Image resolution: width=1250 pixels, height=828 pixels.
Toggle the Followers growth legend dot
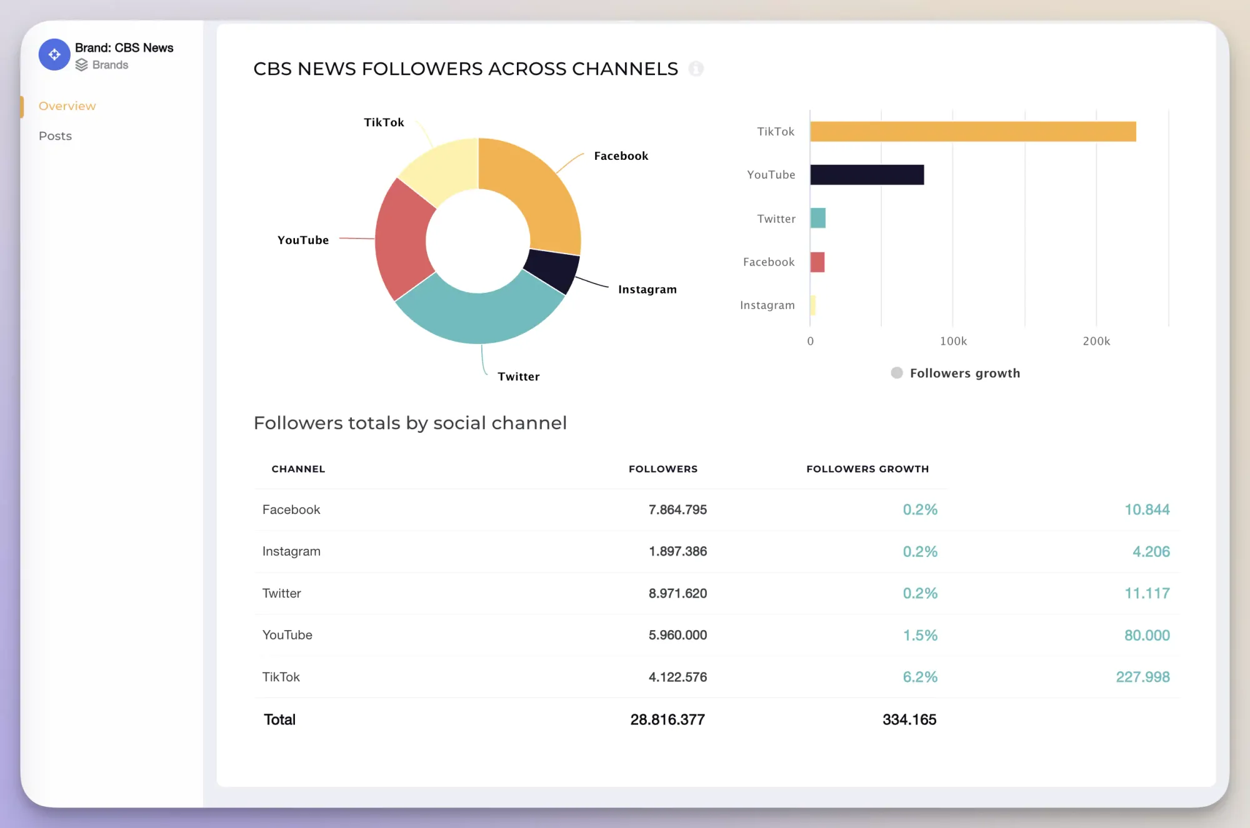[897, 373]
